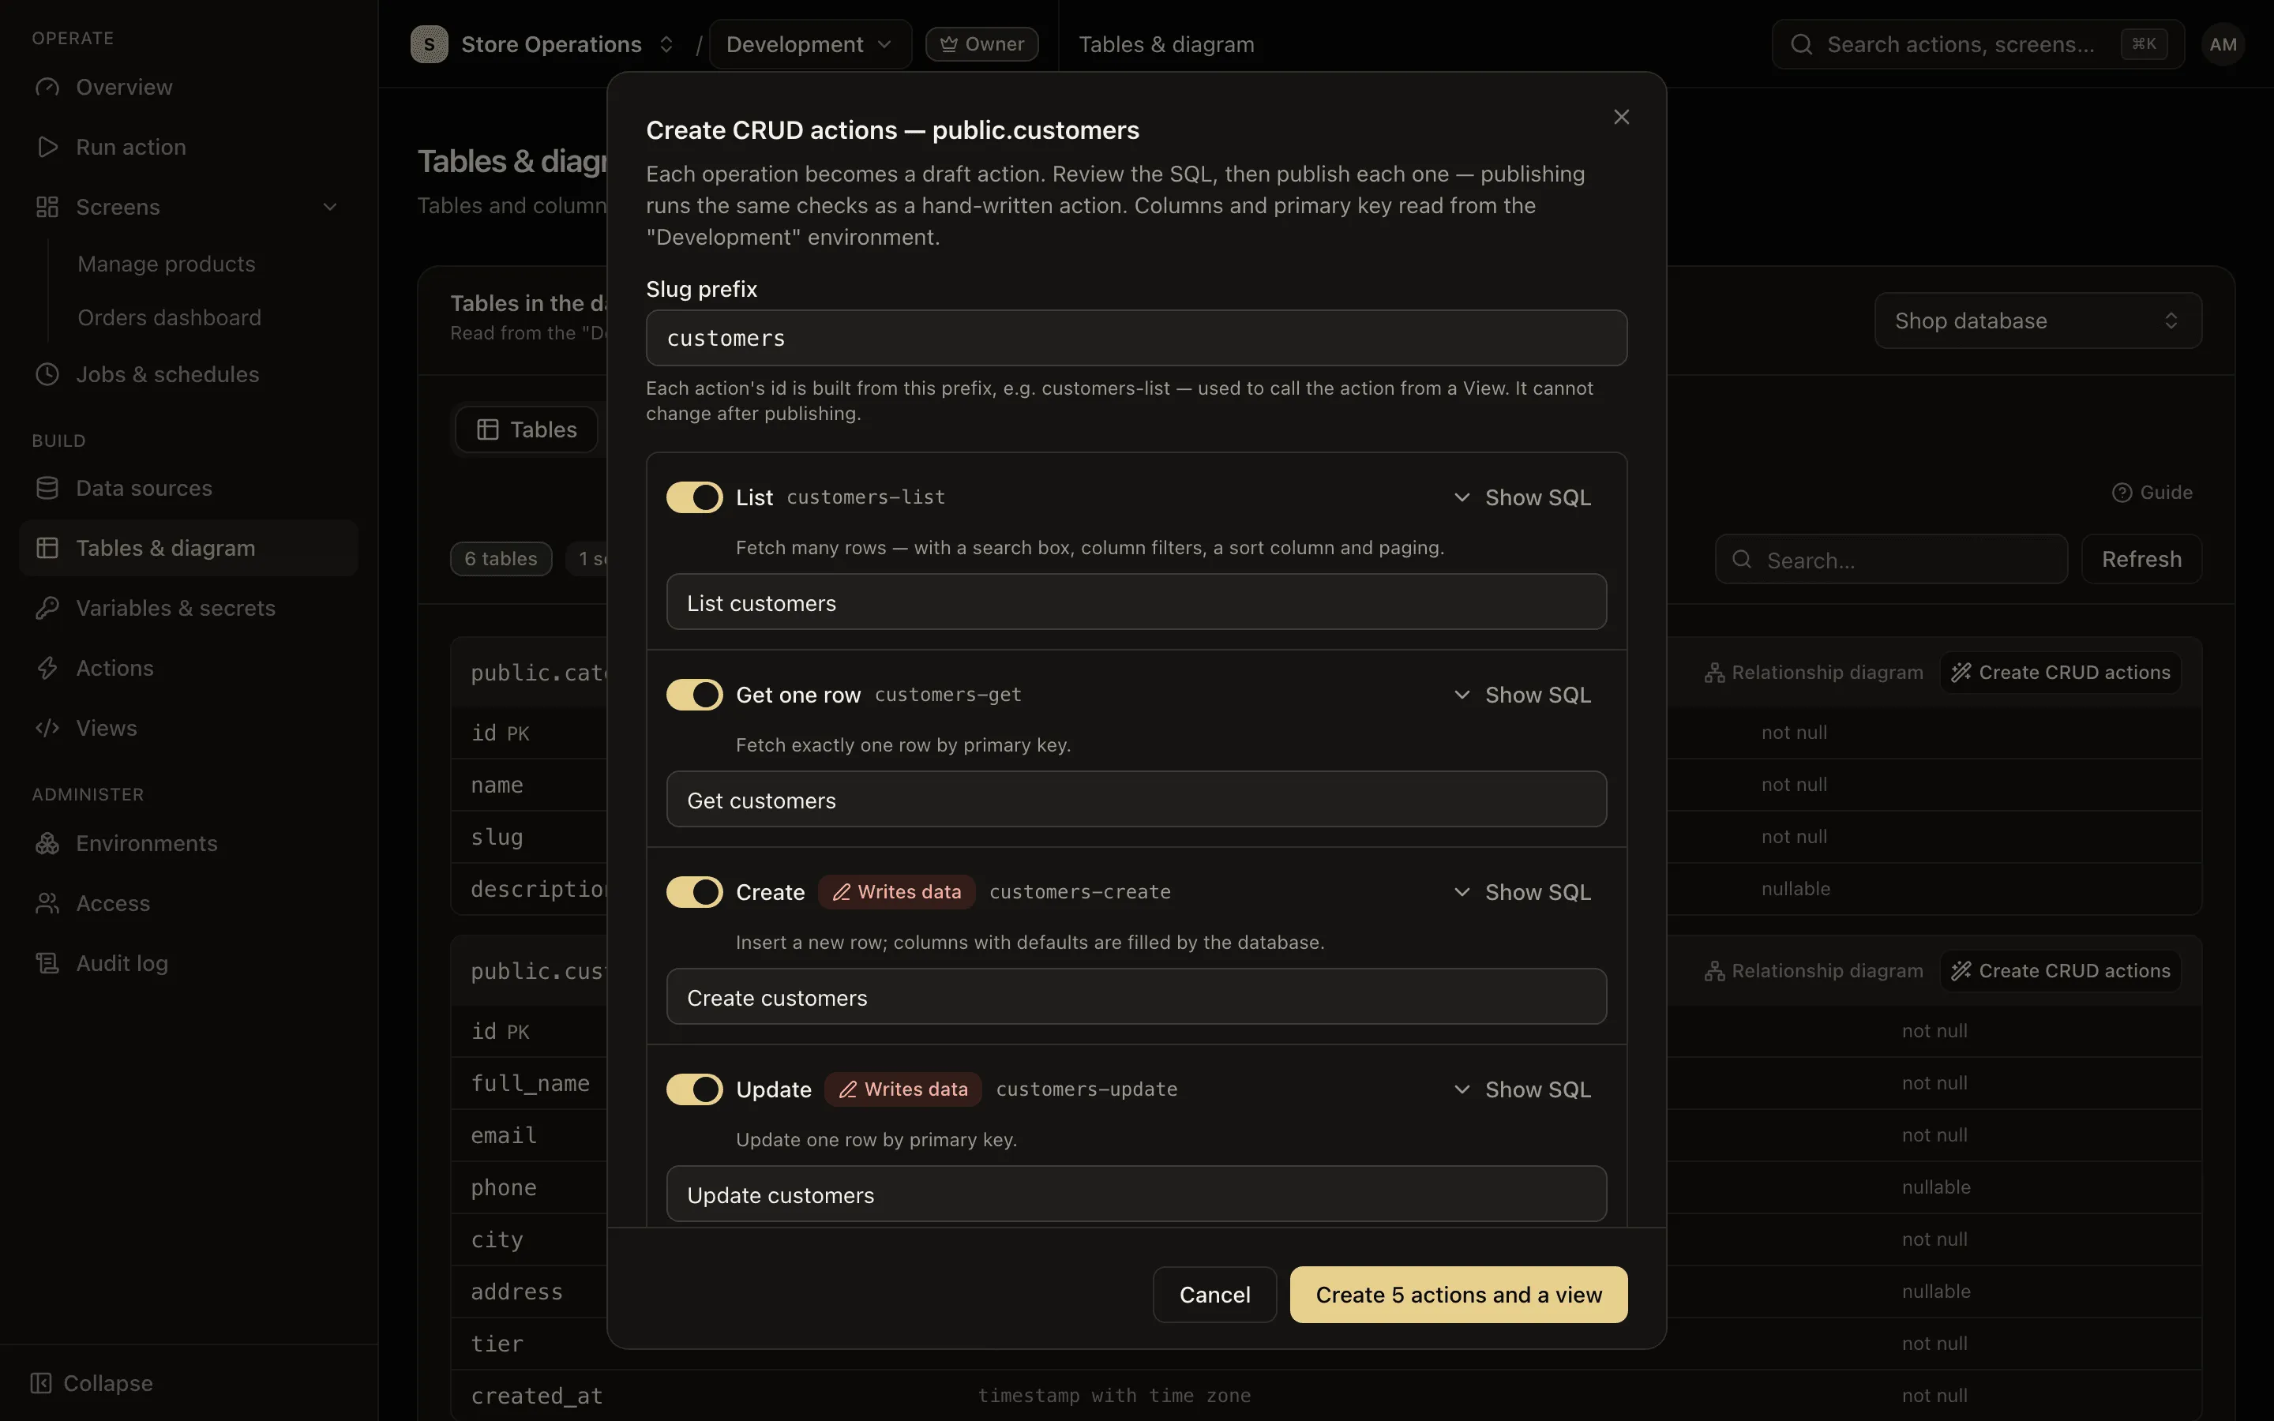
Task: Click the global search actions field
Action: [x=1977, y=44]
